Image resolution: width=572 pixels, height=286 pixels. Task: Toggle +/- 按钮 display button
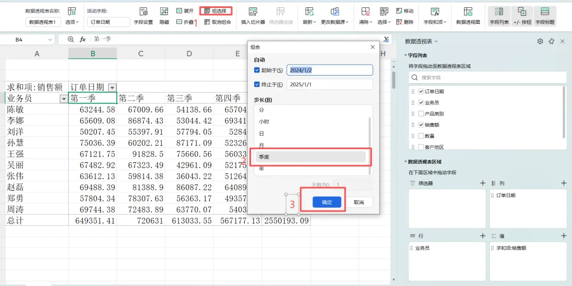(x=522, y=16)
